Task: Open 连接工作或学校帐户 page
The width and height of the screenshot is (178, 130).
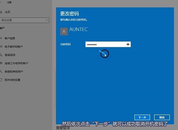Action: [x=16, y=63]
